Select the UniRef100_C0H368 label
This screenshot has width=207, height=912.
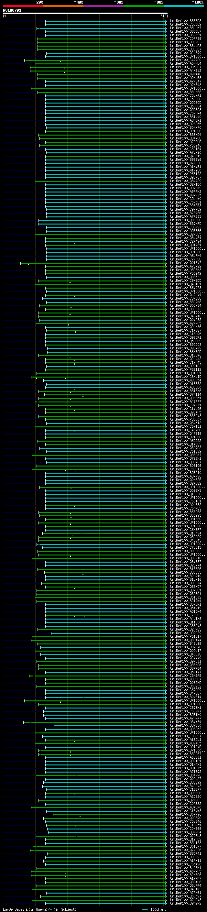(x=185, y=829)
